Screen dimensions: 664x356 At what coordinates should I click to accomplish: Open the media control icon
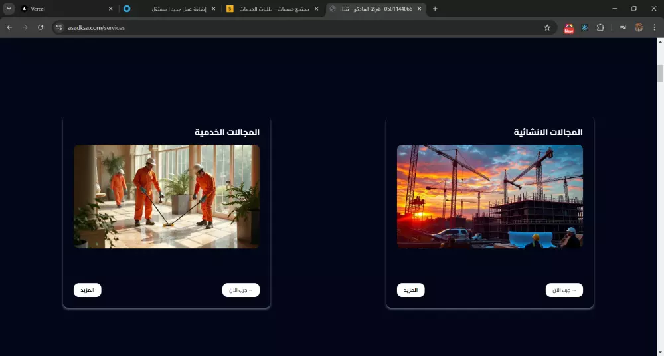(x=623, y=27)
